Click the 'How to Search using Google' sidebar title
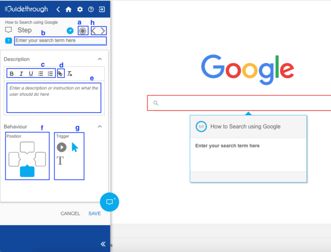This screenshot has width=331, height=252. [x=31, y=22]
